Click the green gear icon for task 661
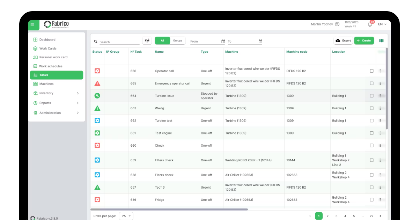 click(97, 133)
